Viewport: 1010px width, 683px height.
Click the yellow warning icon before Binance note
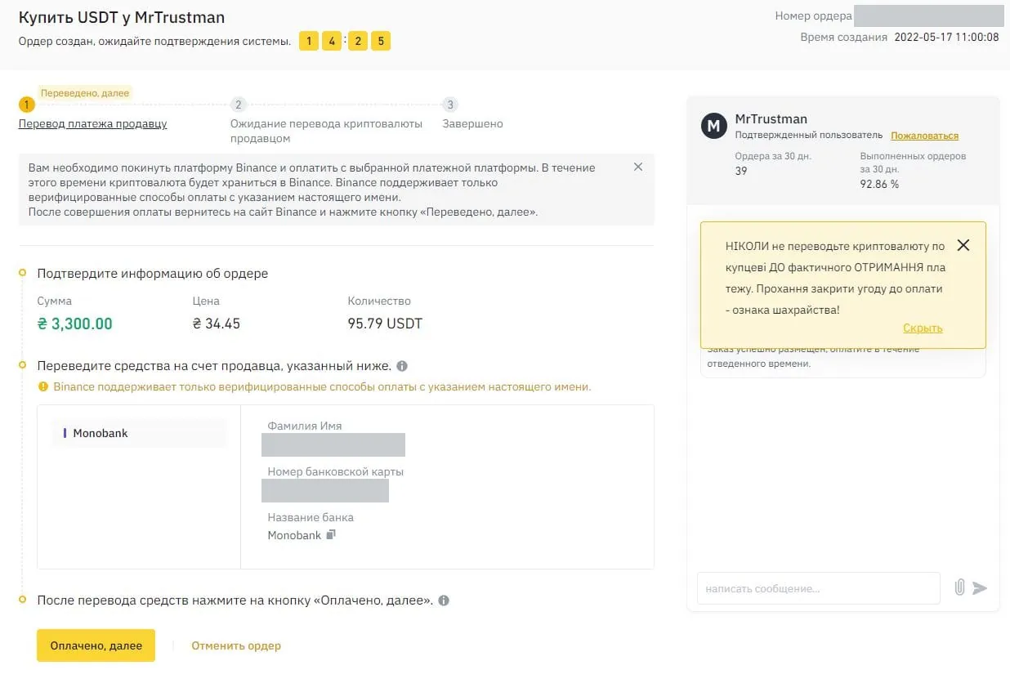[x=43, y=386]
